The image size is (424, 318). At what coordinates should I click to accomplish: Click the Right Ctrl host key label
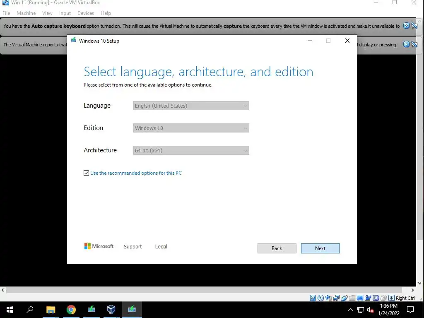(405, 298)
